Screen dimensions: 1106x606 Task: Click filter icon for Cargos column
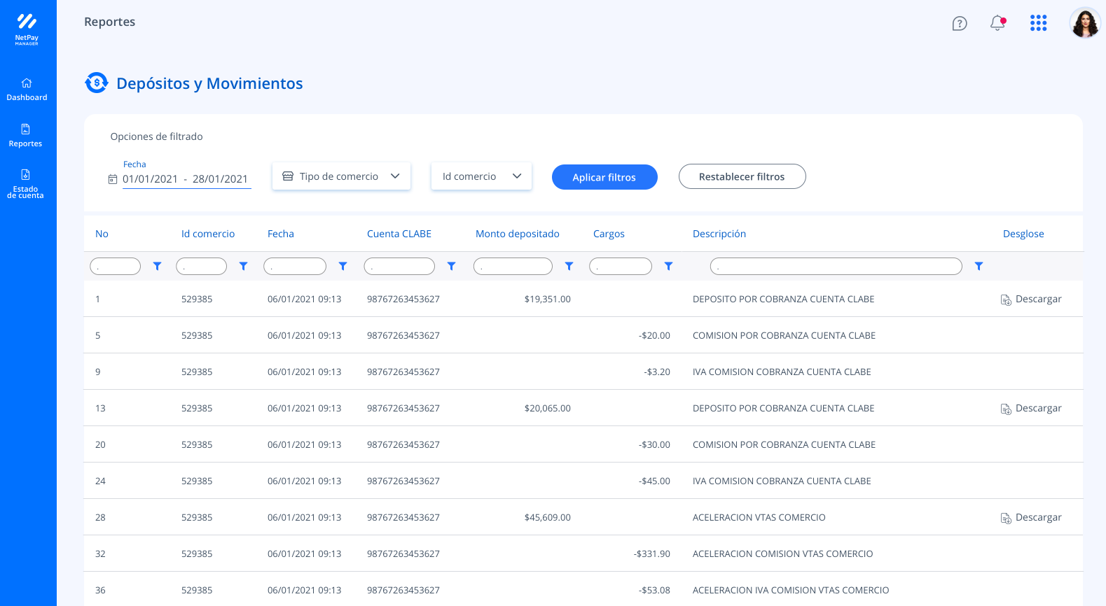[669, 266]
